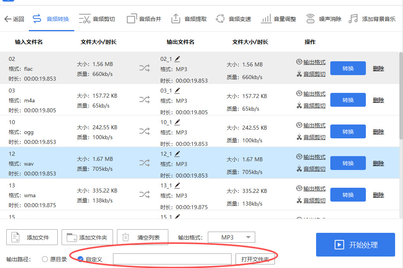Select the 原目录 radio button
This screenshot has height=268, width=403.
(x=45, y=259)
